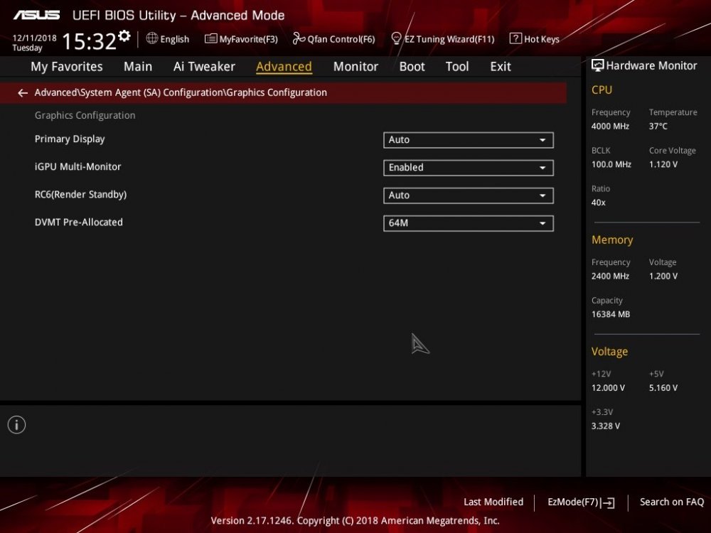Open the Ai Tweaker tab
This screenshot has width=711, height=533.
coord(204,67)
